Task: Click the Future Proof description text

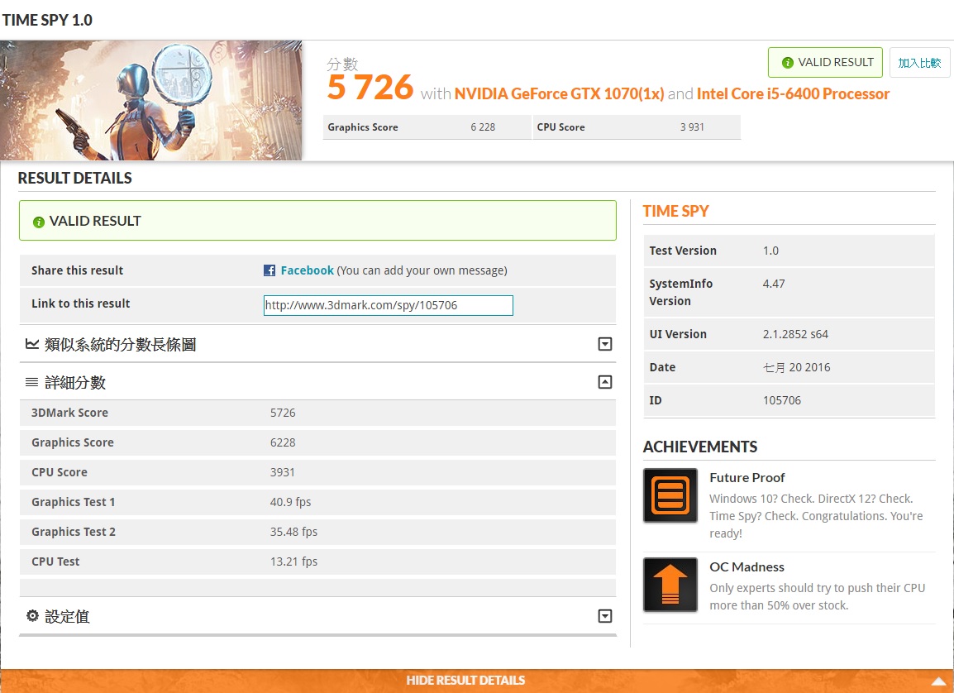Action: pyautogui.click(x=816, y=516)
